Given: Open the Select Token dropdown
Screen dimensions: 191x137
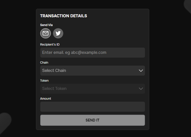Looking at the screenshot, I should [x=93, y=89].
